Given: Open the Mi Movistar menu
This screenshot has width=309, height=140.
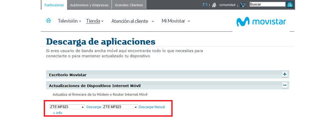Looking at the screenshot, I should point(176,21).
